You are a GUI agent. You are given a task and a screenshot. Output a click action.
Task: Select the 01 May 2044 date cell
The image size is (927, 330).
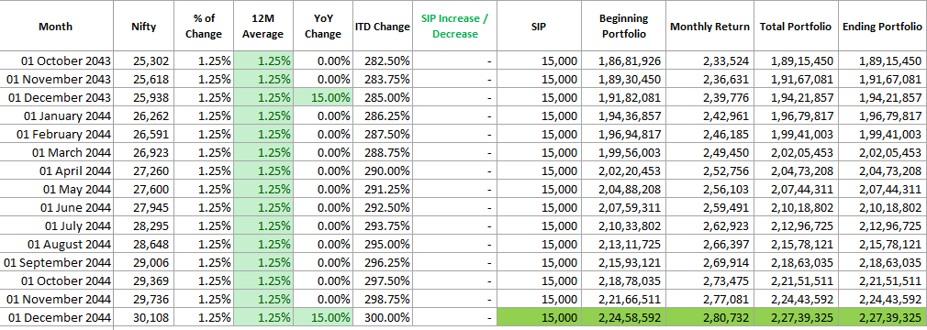pyautogui.click(x=56, y=189)
